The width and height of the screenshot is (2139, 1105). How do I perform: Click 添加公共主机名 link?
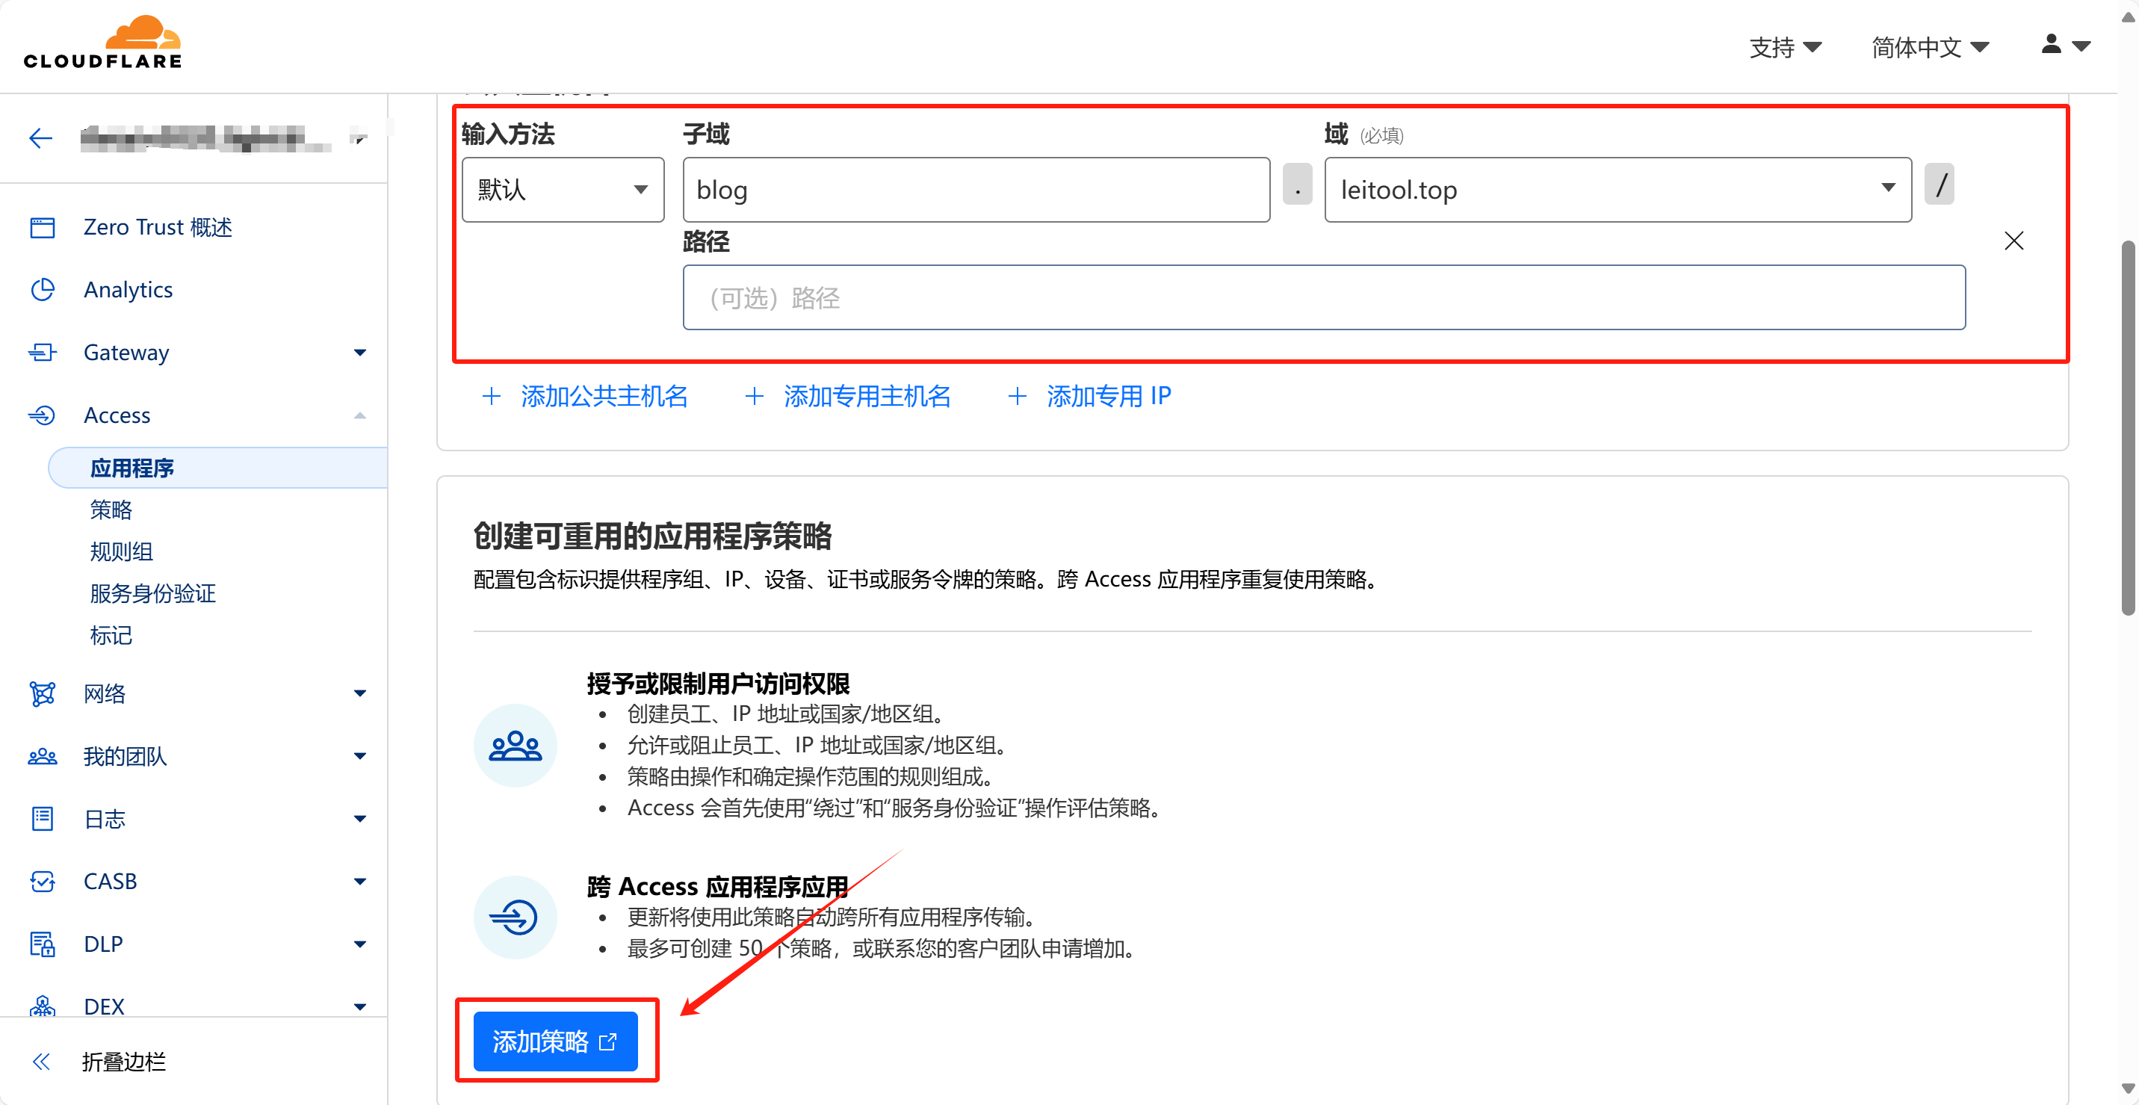point(604,396)
